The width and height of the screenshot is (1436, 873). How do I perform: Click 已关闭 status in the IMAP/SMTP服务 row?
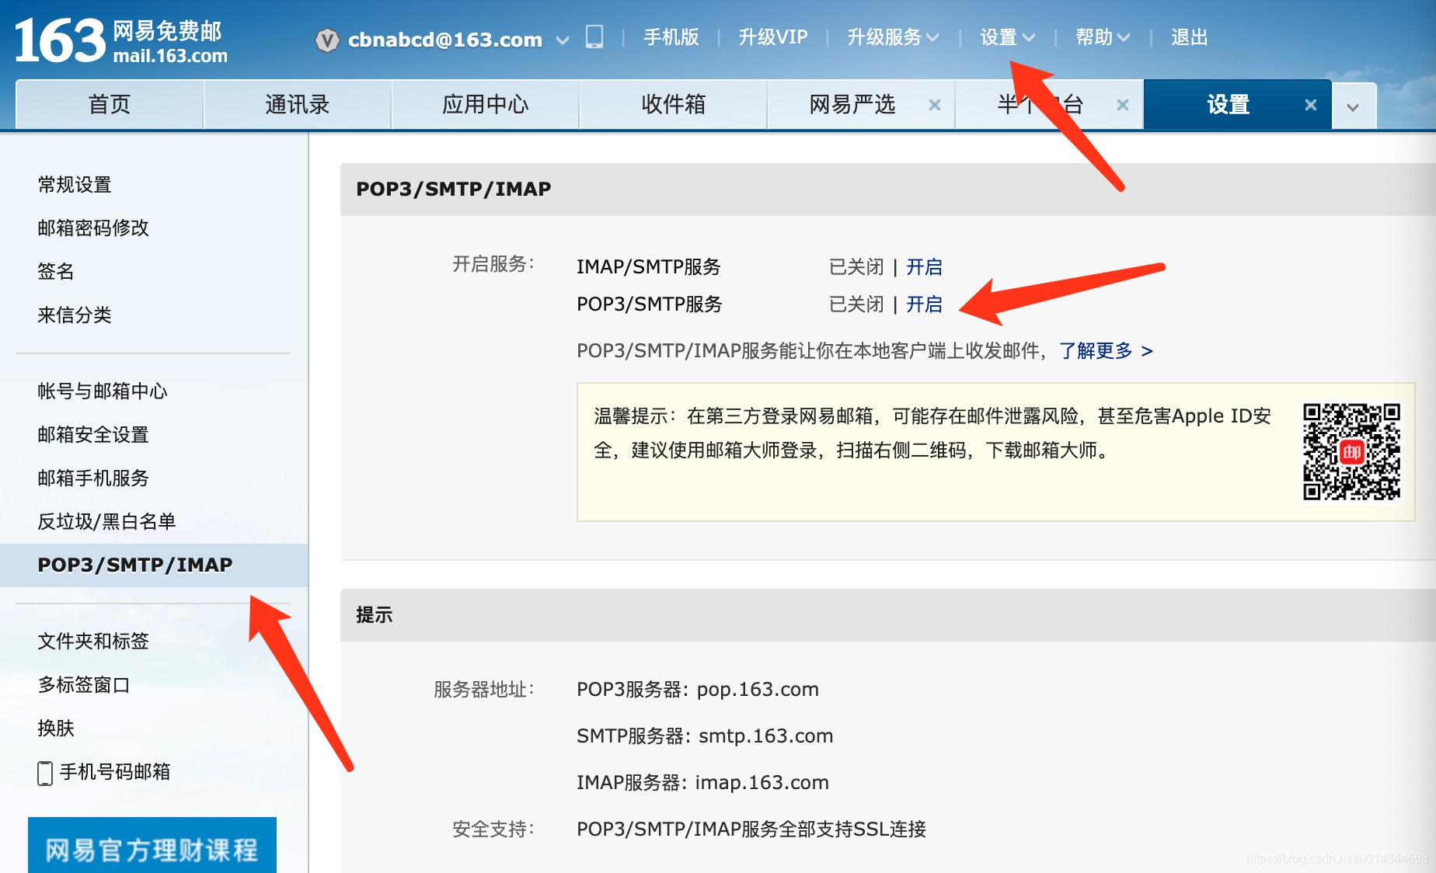click(856, 267)
